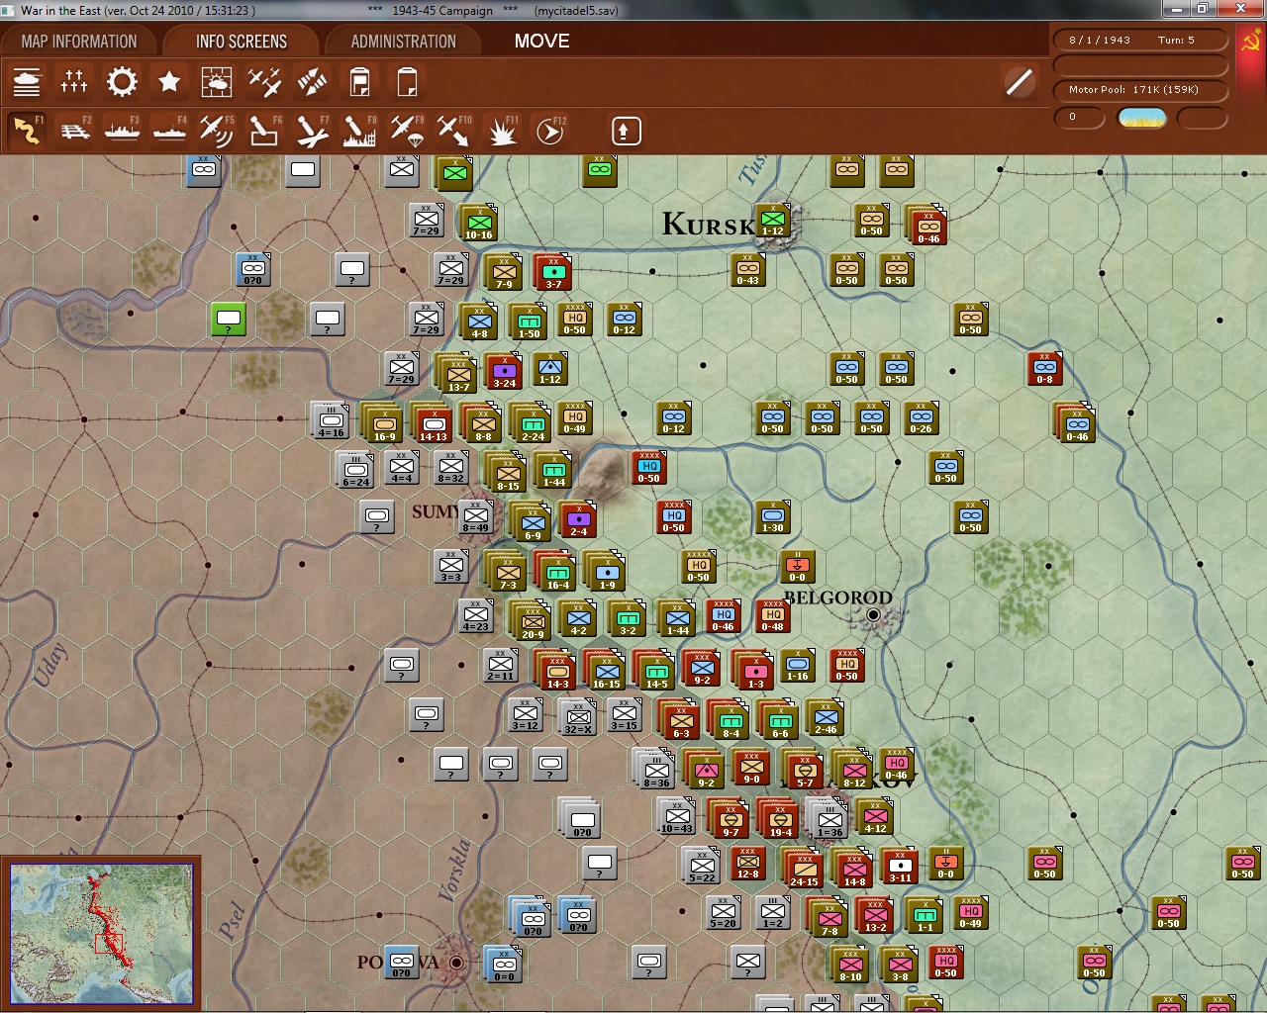This screenshot has height=1013, width=1267.
Task: Click the Soviet hammer and sickle emblem
Action: [x=1250, y=42]
